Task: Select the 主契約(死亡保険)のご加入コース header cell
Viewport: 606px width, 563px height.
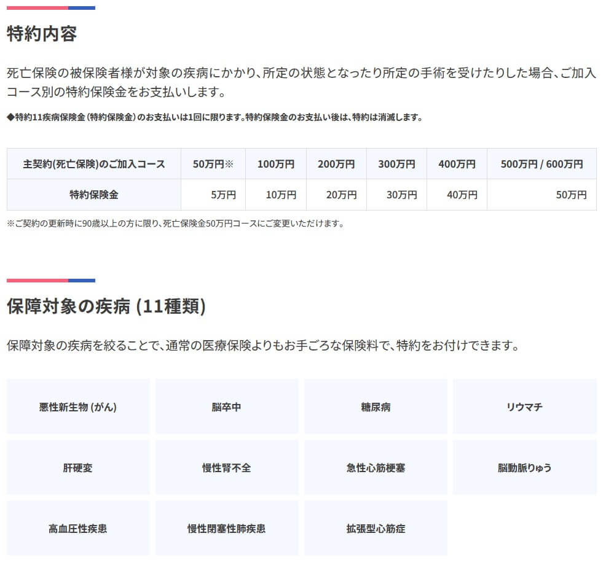Action: (x=94, y=164)
